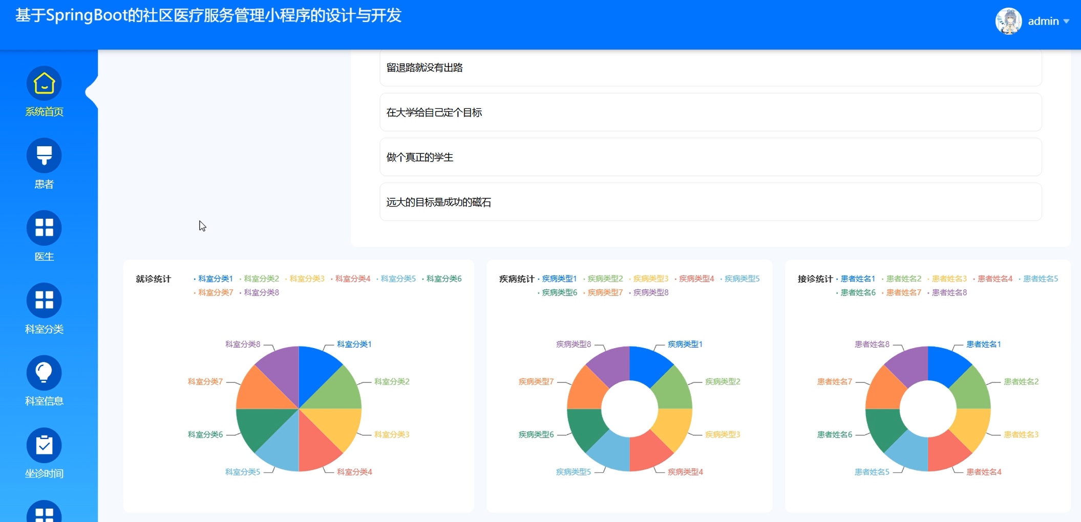Toggle legend item 疾病类型1
1081x522 pixels.
click(557, 279)
